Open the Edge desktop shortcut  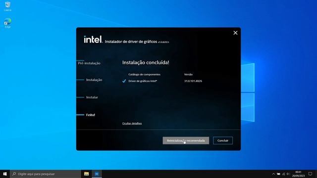[x=7, y=23]
